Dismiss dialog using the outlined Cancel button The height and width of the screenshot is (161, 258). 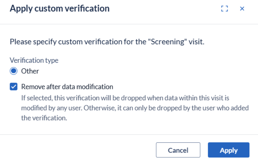coord(178,150)
